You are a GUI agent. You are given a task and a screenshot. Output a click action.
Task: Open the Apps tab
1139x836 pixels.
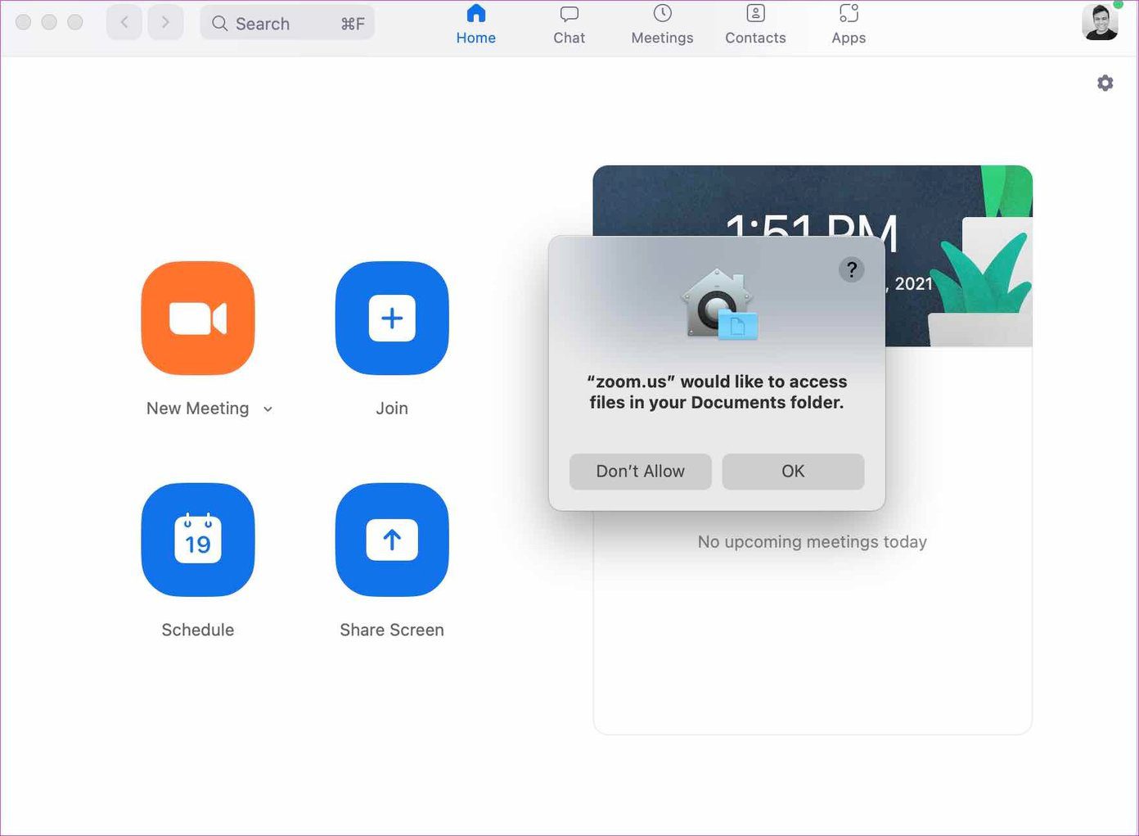click(849, 25)
